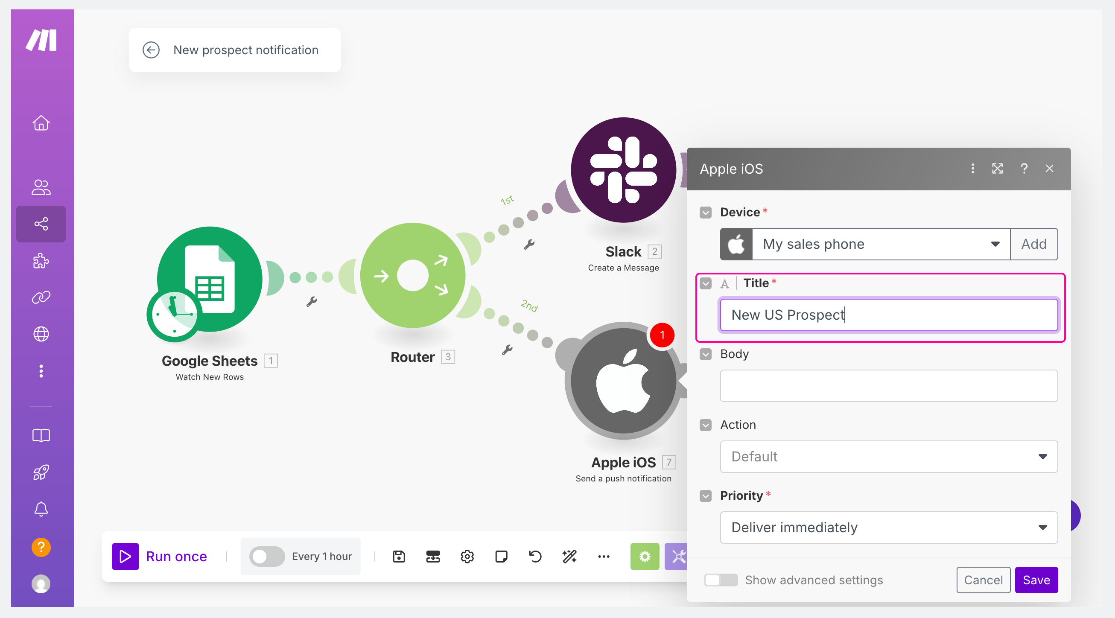Screen dimensions: 1115x618
Task: Click the New prospect notification scenario title
Action: tap(246, 50)
